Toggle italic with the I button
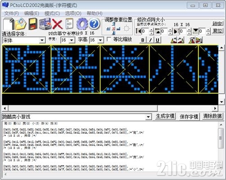This screenshot has height=180, width=226. (x=150, y=40)
